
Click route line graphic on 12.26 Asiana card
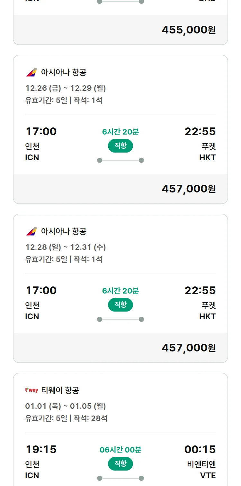[x=121, y=160]
